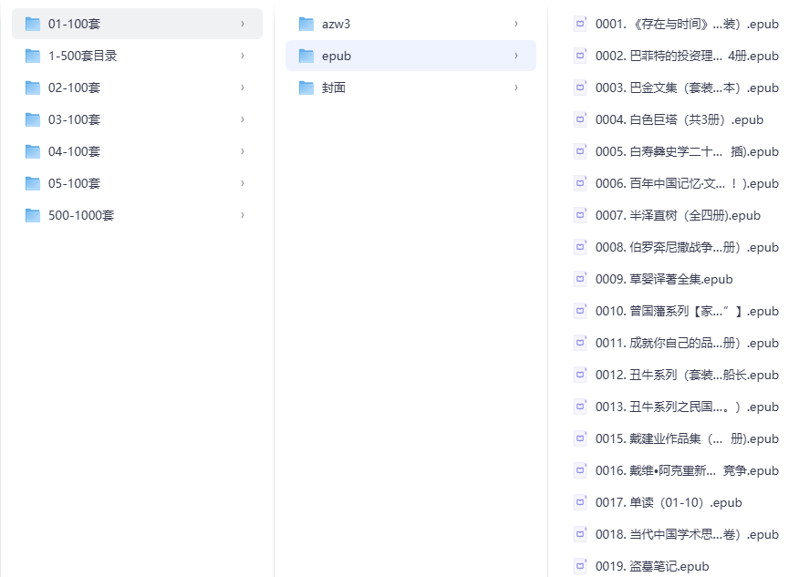Expand chevron of 04-100套 folder
This screenshot has height=577, width=799.
pos(243,151)
